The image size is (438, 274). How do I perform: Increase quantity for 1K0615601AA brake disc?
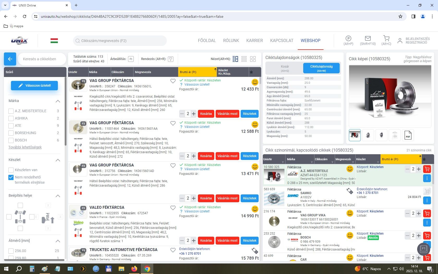[194, 156]
